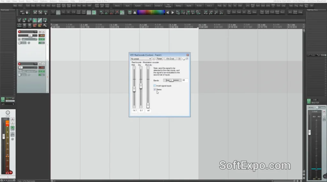Click the ProQ plugin toolbar button
327x182 pixels.
pos(219,6)
